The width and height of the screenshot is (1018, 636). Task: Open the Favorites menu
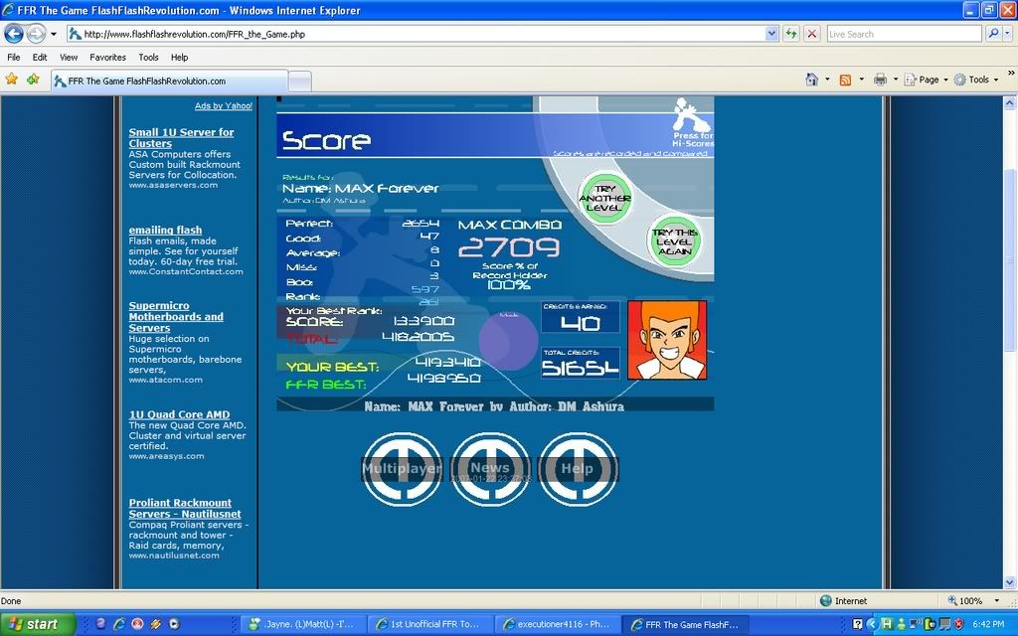tap(107, 58)
